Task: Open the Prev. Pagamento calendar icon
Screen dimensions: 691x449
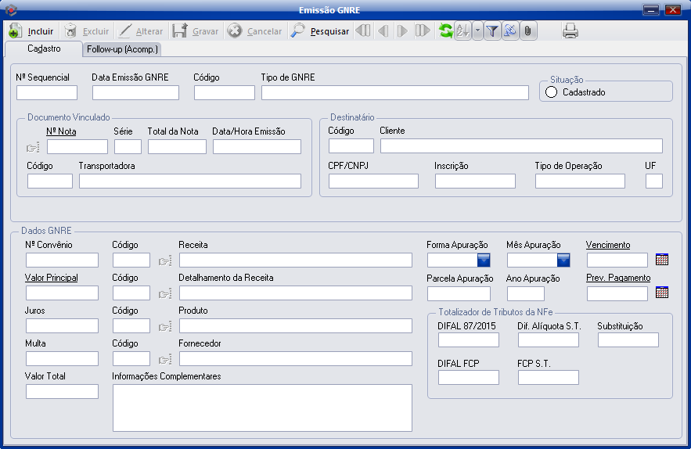Action: 662,293
